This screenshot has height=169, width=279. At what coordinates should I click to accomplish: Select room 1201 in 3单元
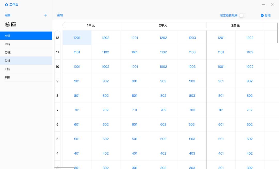221,38
